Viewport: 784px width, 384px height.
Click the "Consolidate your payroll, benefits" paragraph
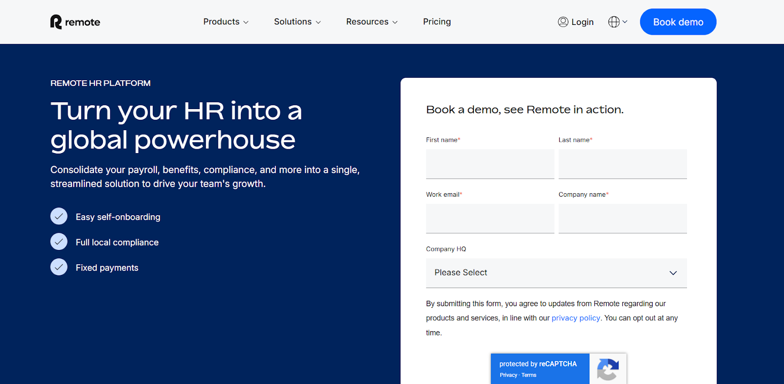[205, 177]
